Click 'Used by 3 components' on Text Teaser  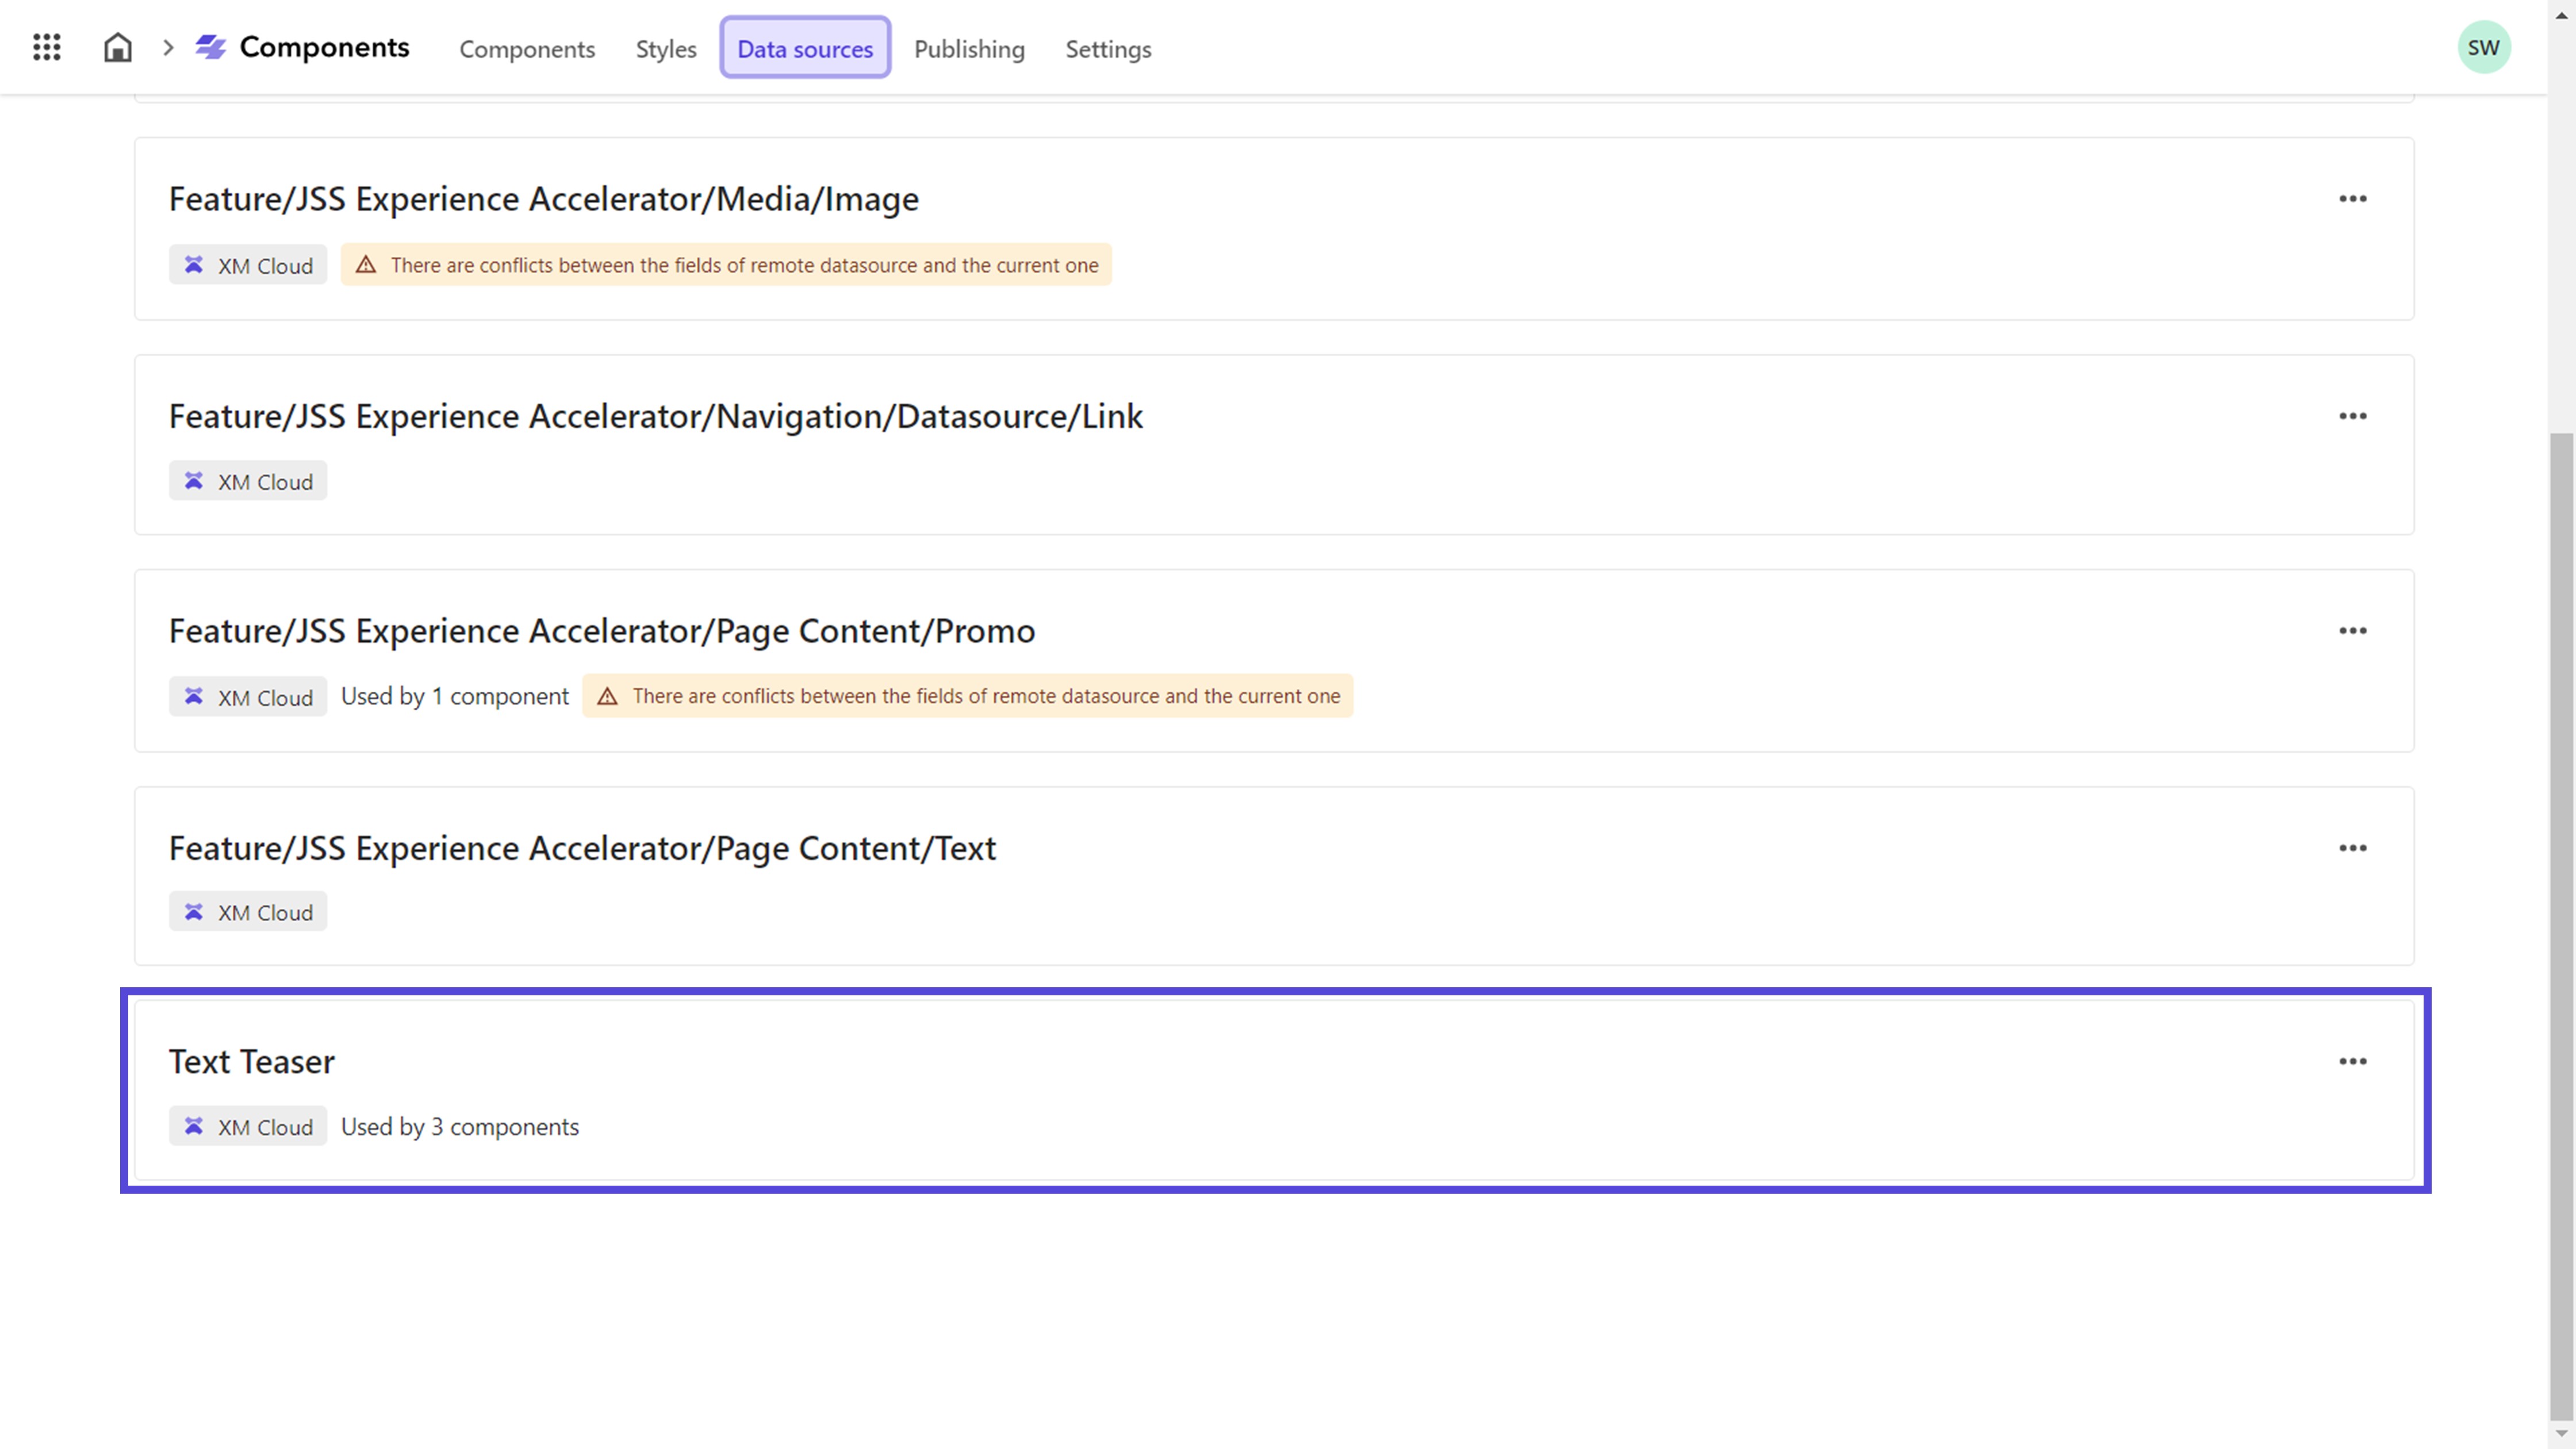(459, 1126)
